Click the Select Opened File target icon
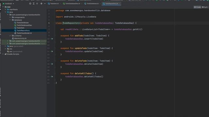209x117 pixels. (30, 4)
